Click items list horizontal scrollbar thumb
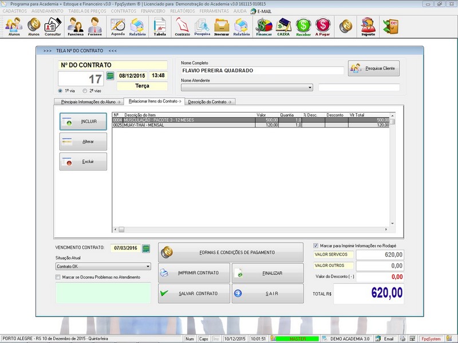 [121, 230]
